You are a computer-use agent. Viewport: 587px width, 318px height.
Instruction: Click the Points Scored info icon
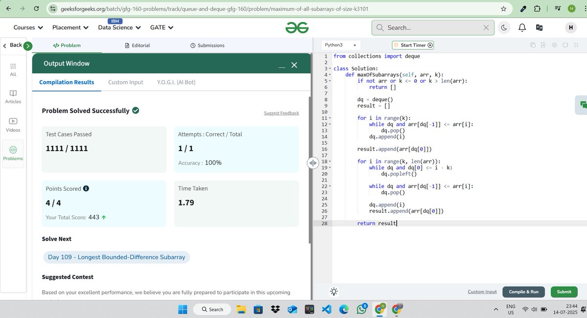pyautogui.click(x=86, y=188)
